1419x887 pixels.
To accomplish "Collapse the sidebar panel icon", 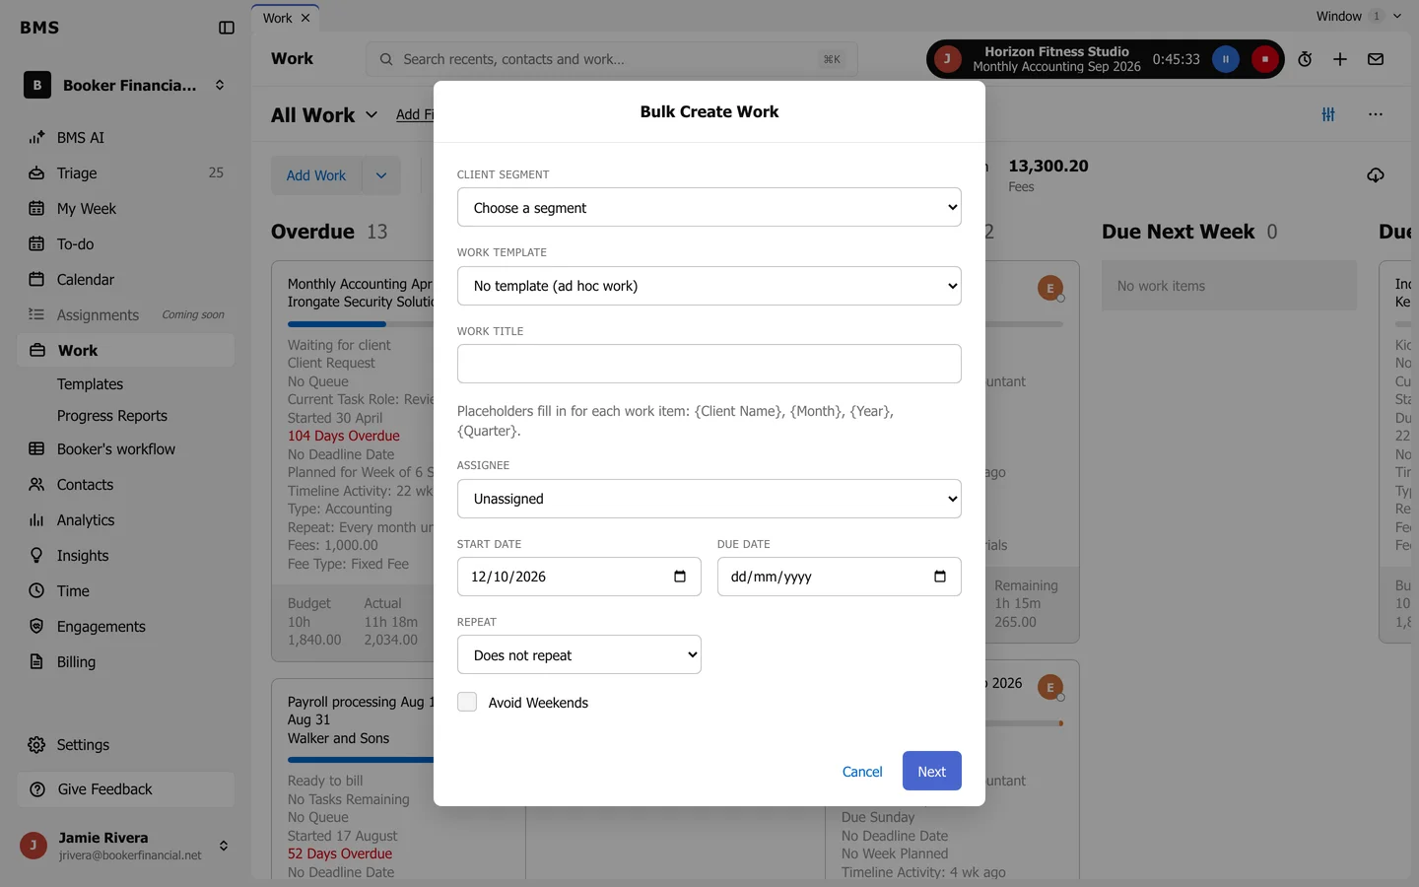I will coord(227,28).
